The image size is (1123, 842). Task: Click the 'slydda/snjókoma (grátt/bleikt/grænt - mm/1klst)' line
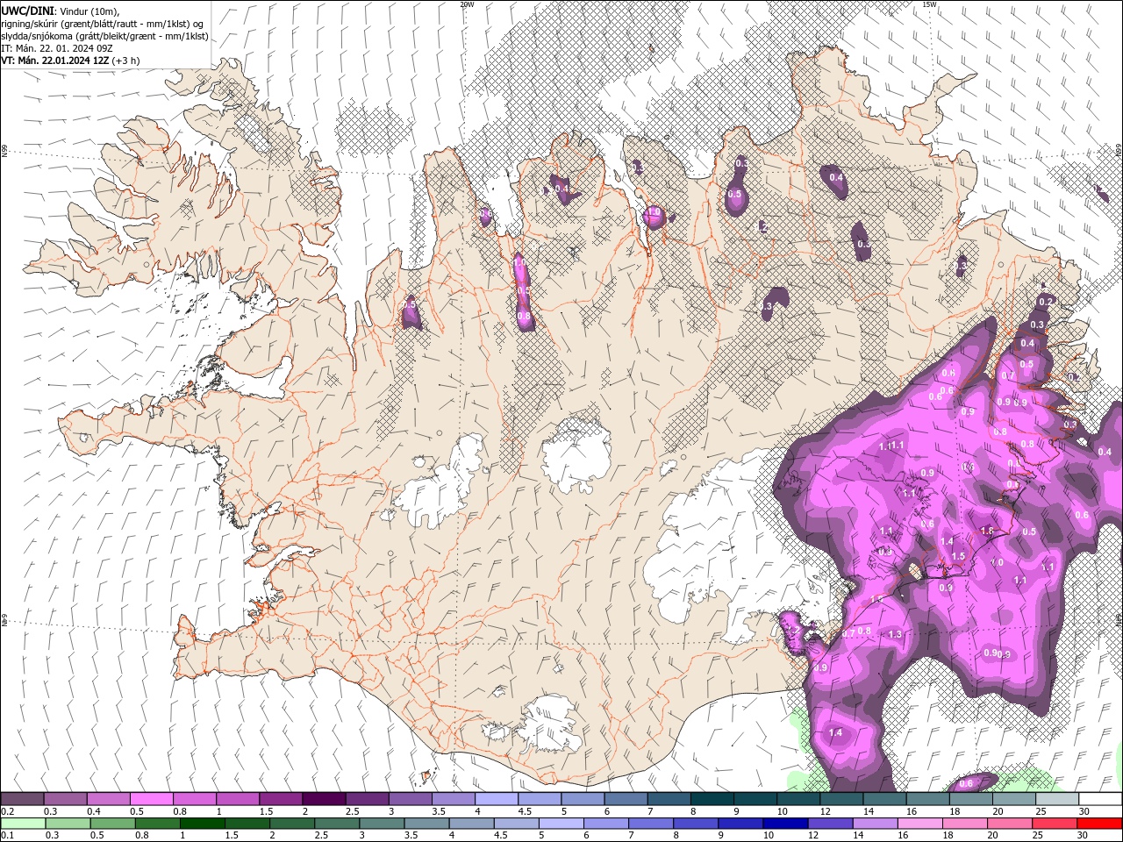pyautogui.click(x=104, y=35)
